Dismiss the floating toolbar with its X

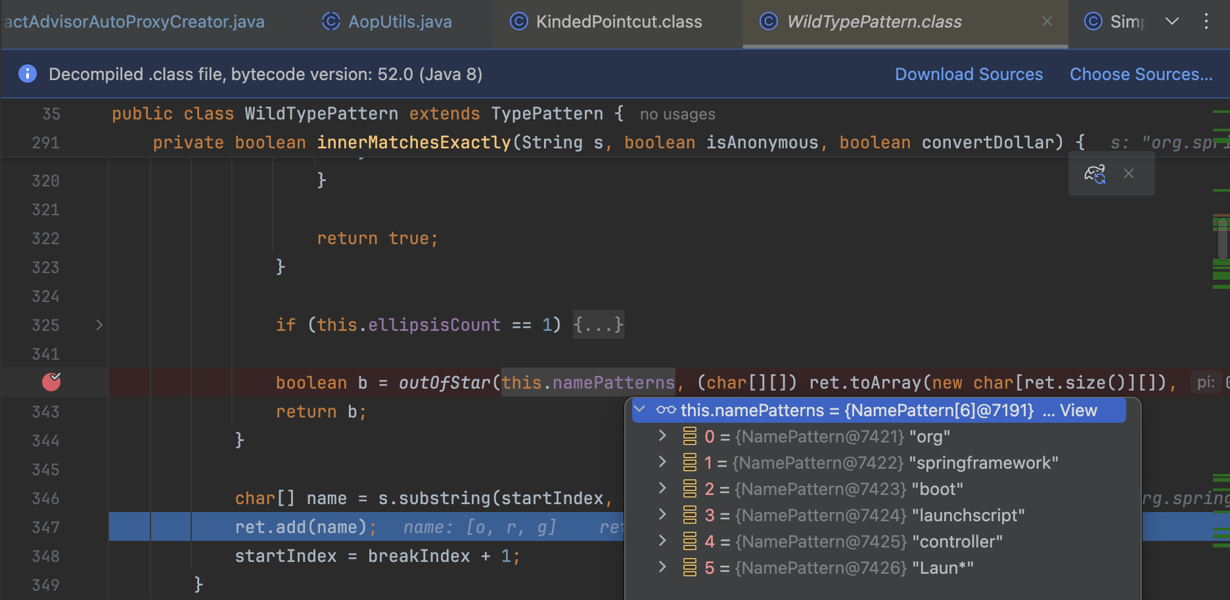[x=1129, y=173]
